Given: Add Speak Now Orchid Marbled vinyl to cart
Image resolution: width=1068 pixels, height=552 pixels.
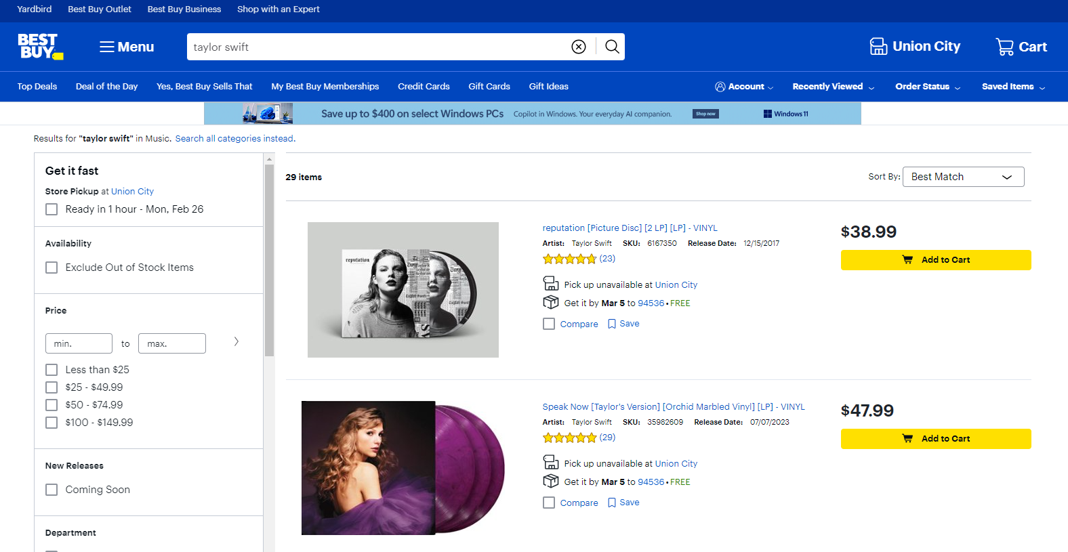Looking at the screenshot, I should click(936, 439).
